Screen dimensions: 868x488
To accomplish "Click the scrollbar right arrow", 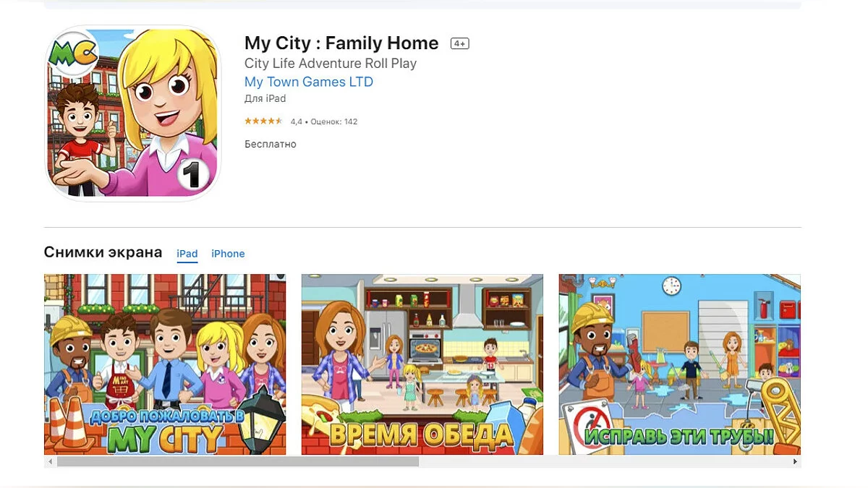I will pos(795,461).
